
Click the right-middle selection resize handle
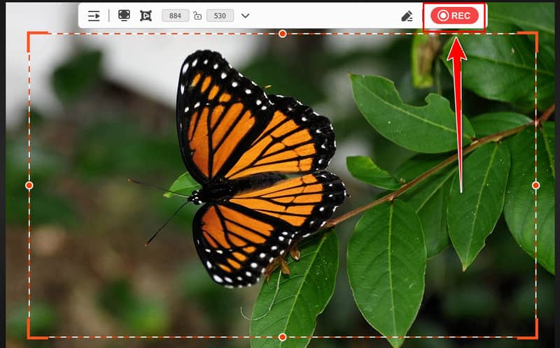tap(535, 185)
